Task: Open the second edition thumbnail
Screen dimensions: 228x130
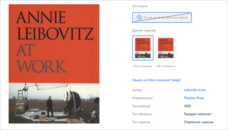Action: click(166, 48)
